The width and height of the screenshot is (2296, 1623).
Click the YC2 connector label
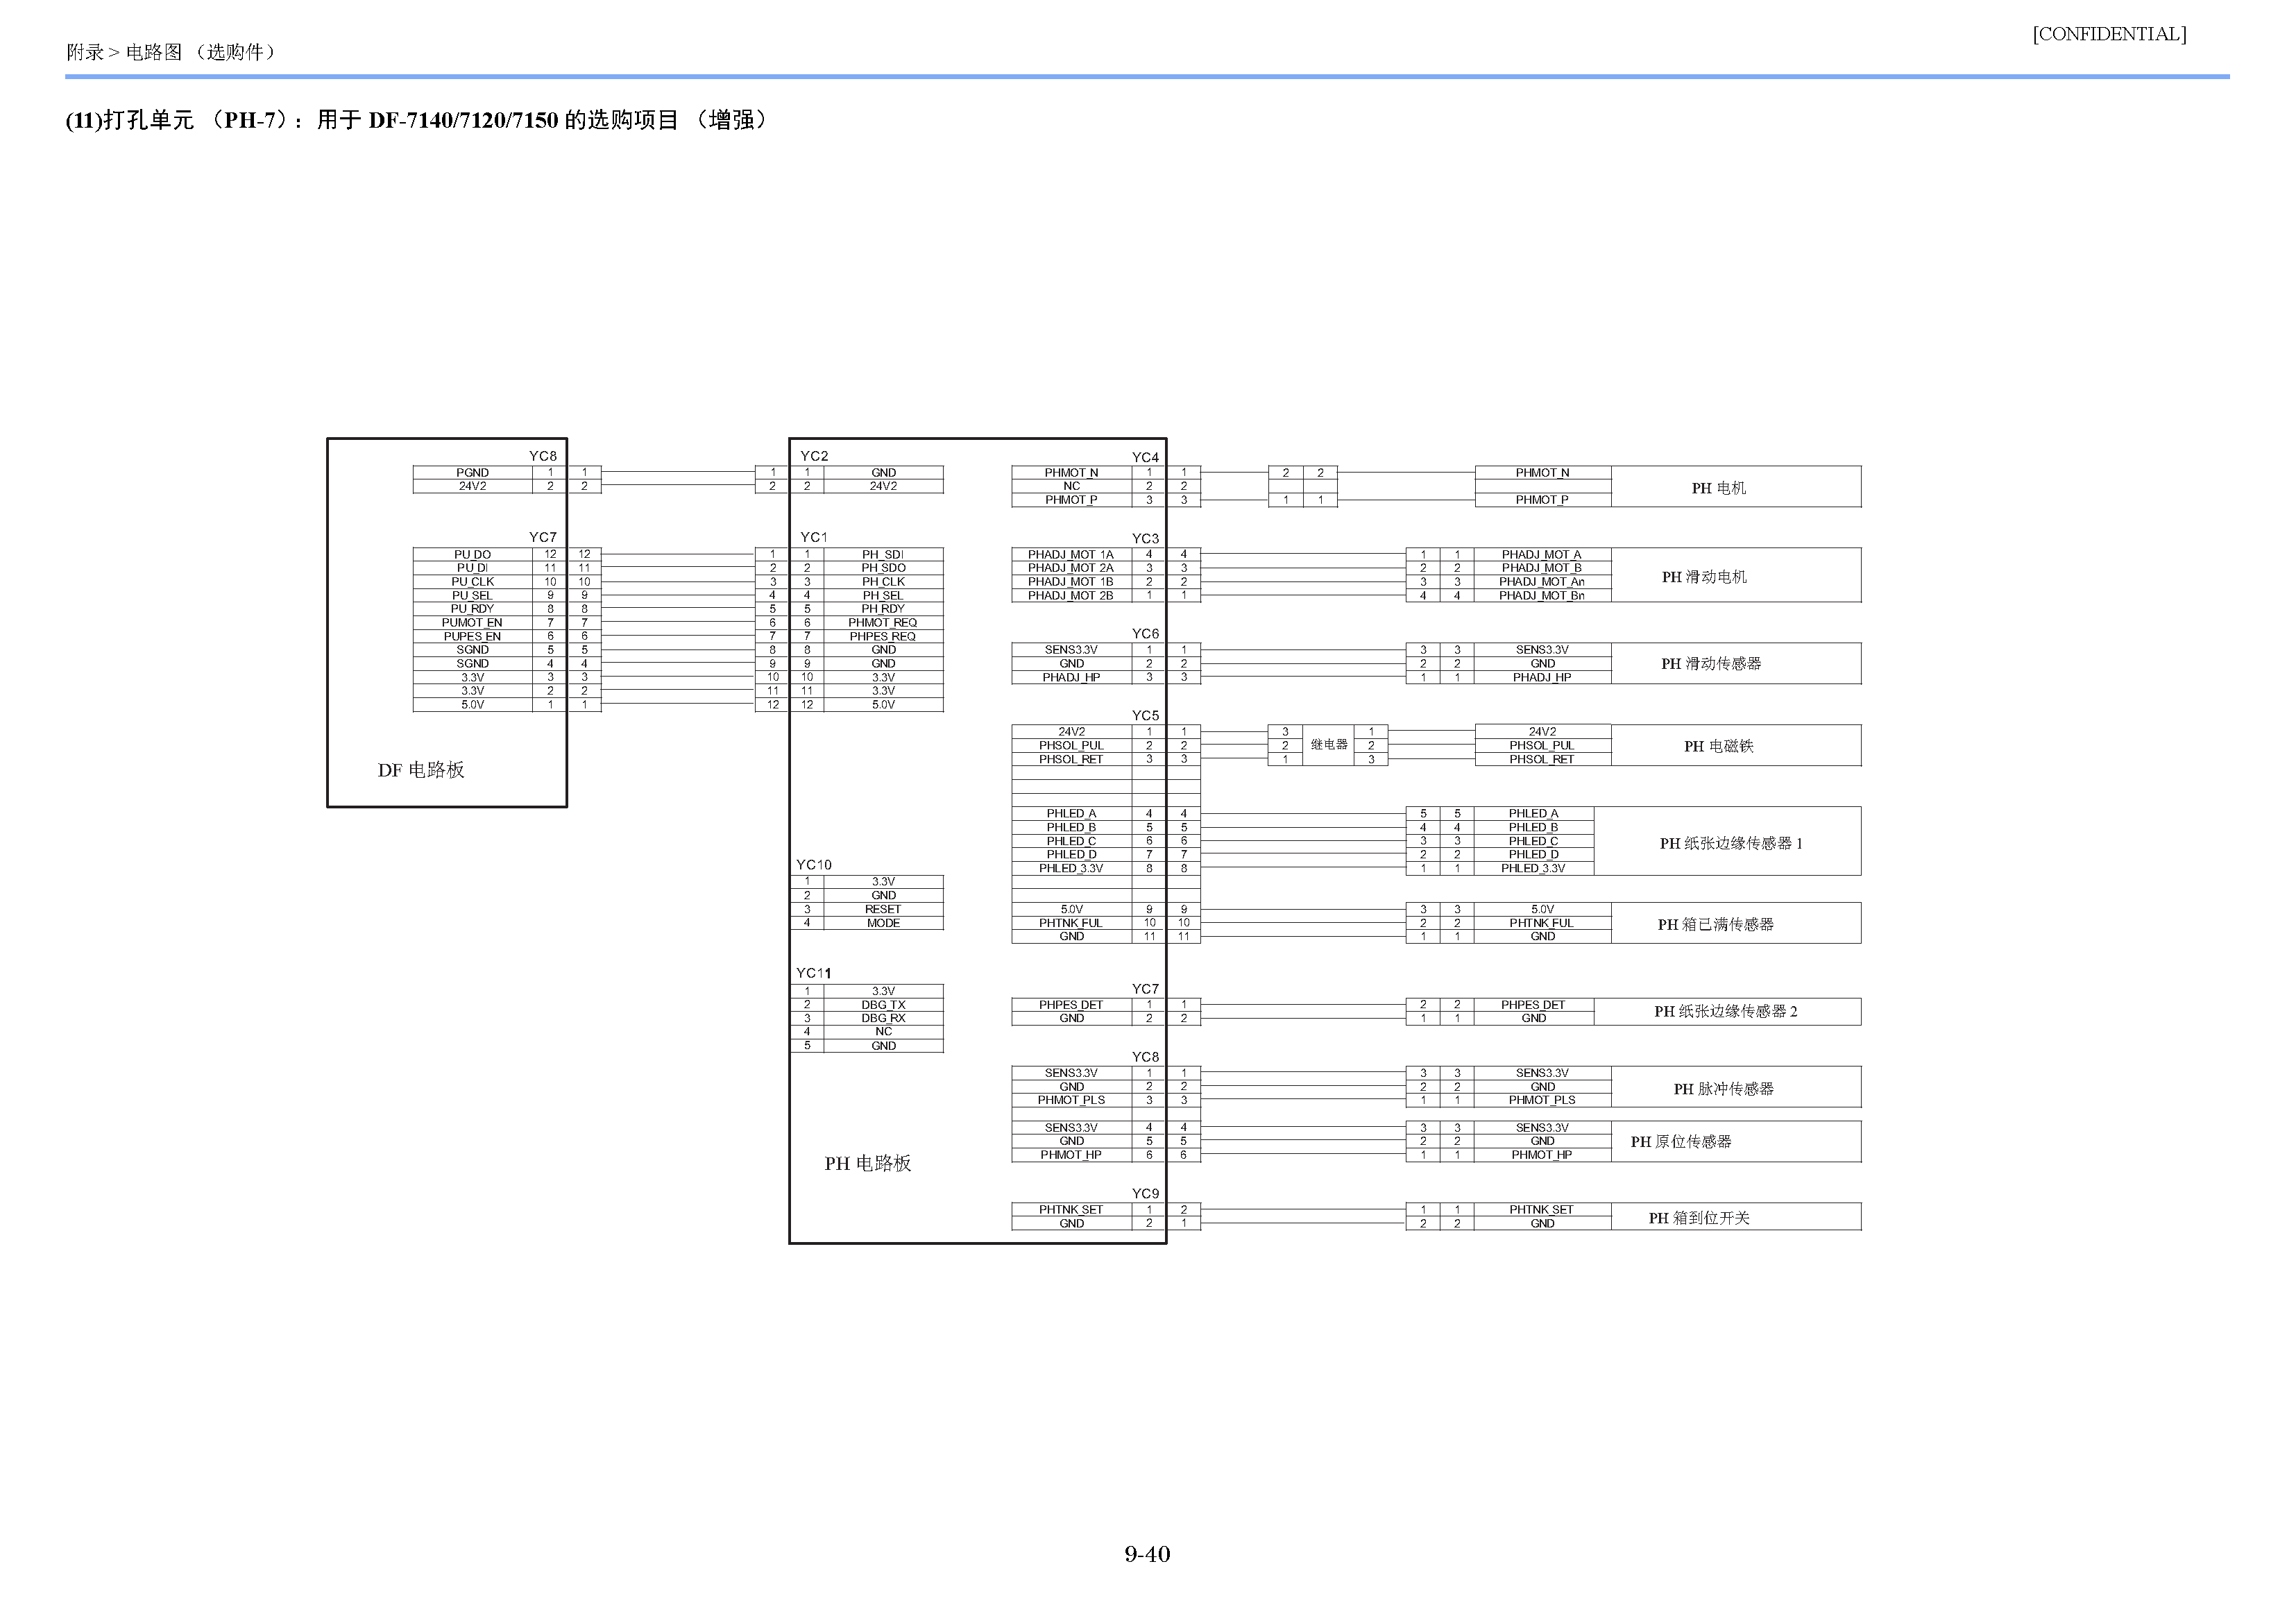click(x=814, y=456)
